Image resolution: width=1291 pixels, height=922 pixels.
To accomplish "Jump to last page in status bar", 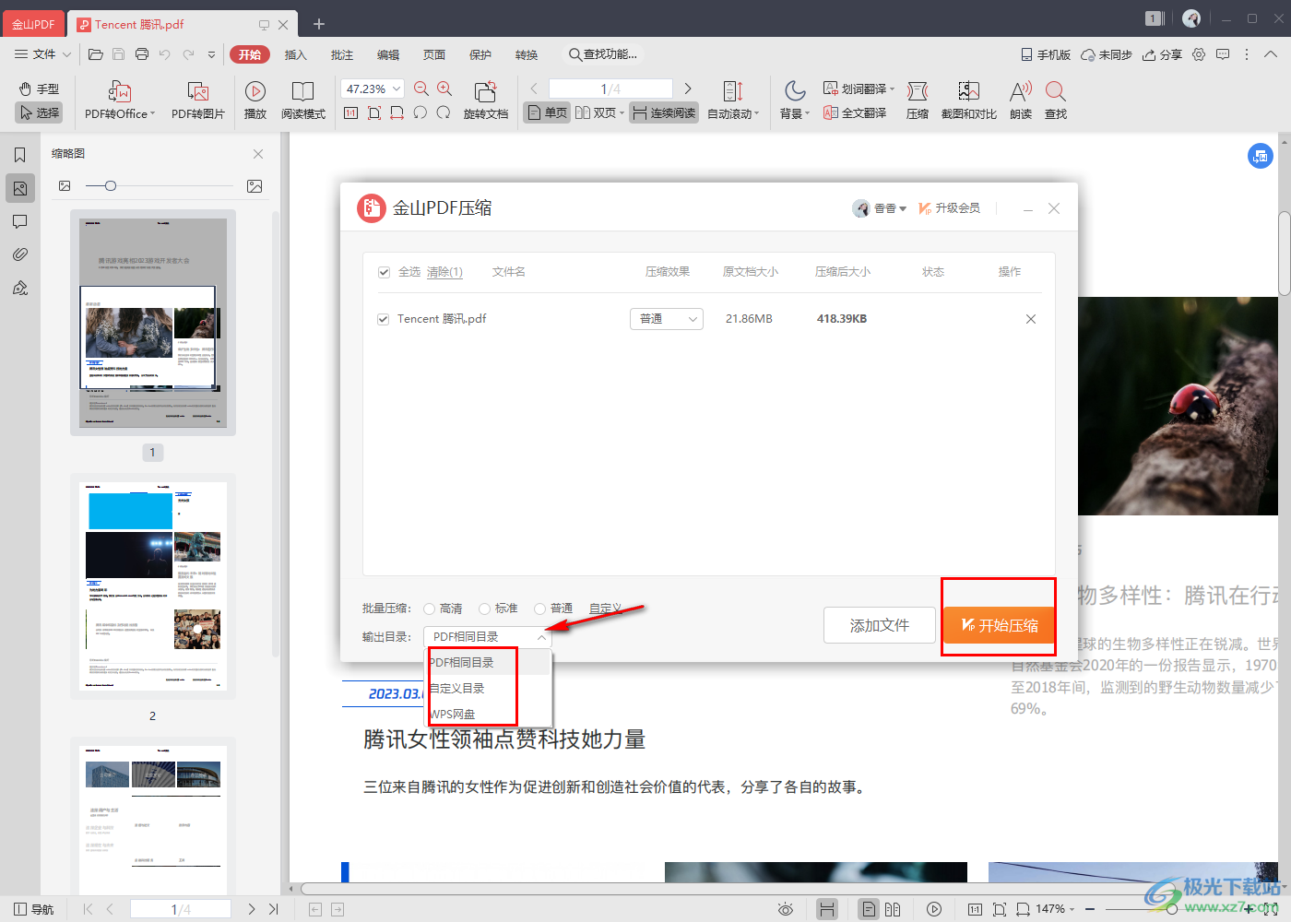I will pyautogui.click(x=273, y=909).
